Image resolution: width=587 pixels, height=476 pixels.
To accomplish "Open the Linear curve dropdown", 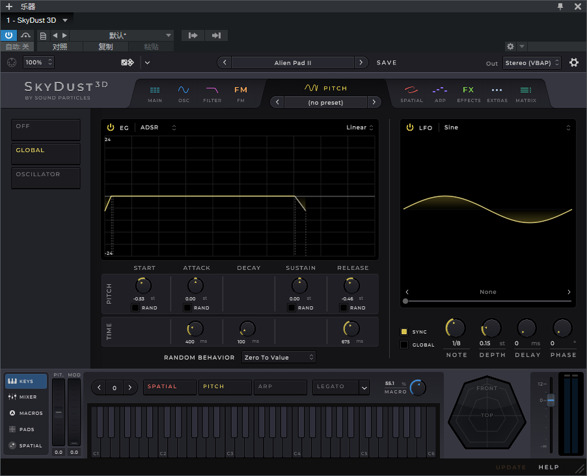I will pos(359,127).
